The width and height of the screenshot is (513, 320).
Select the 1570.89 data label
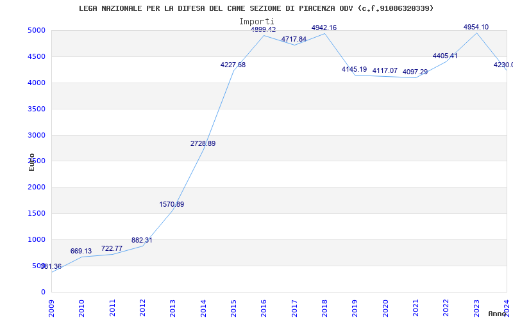172,204
